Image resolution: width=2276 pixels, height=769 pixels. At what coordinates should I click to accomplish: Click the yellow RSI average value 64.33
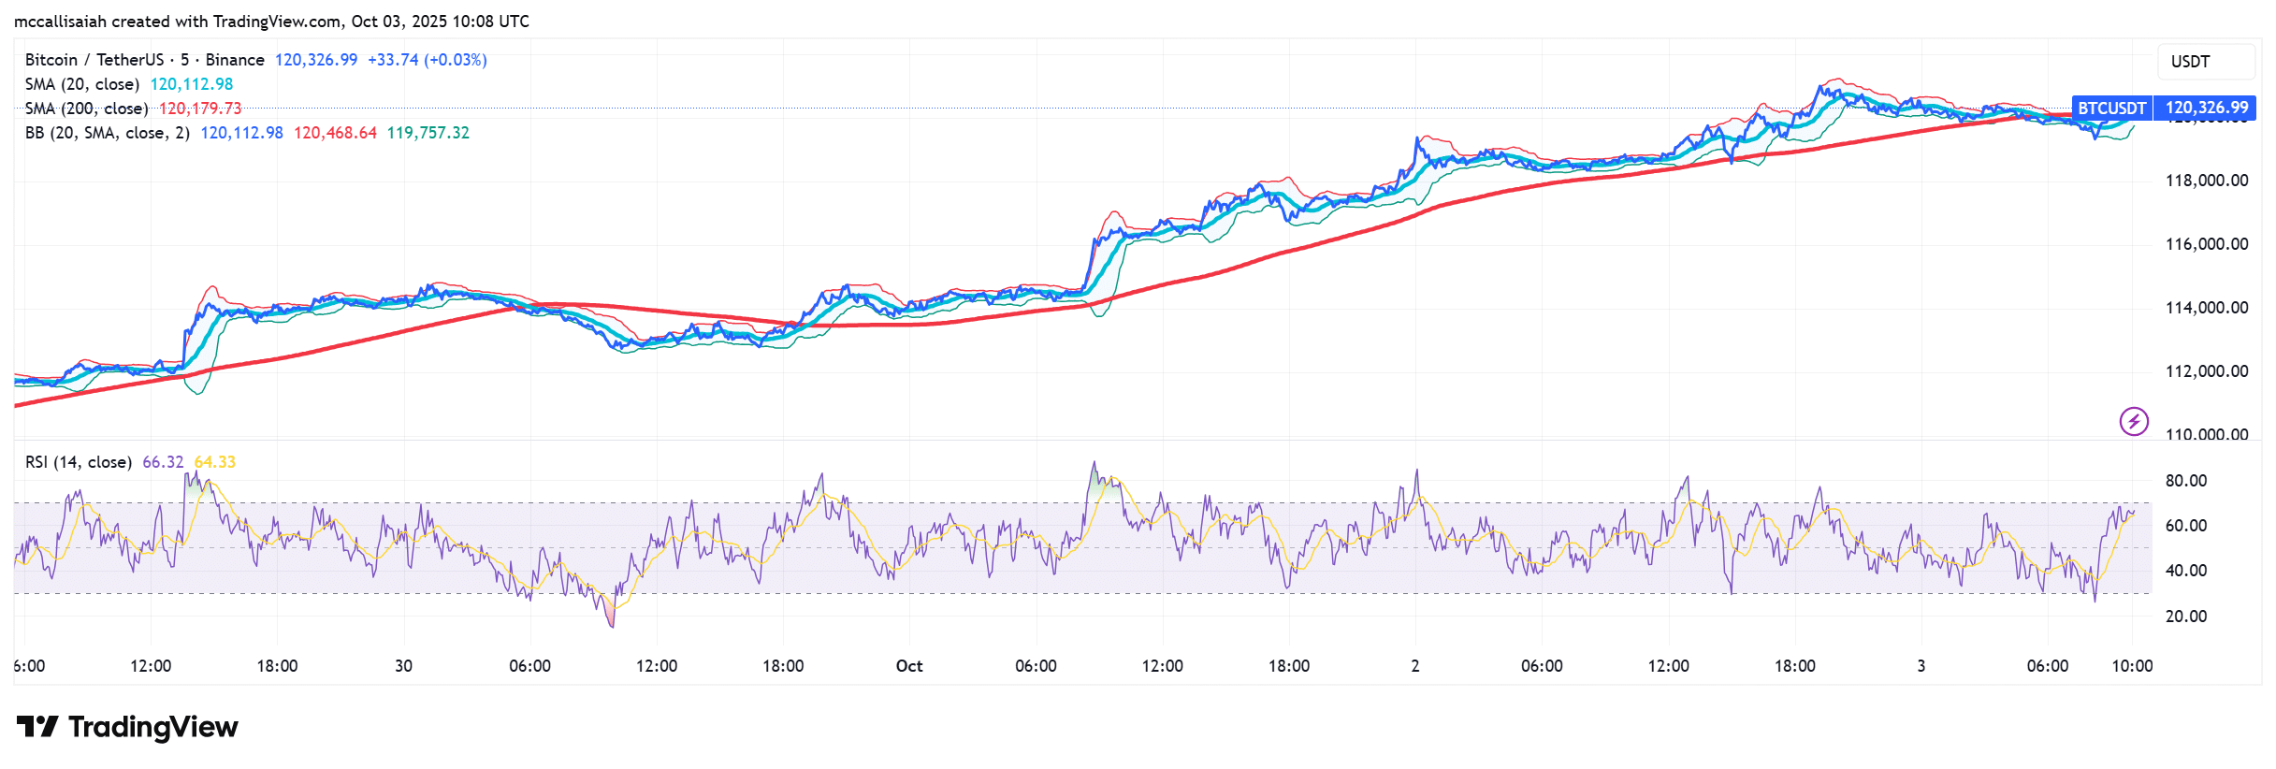point(214,462)
